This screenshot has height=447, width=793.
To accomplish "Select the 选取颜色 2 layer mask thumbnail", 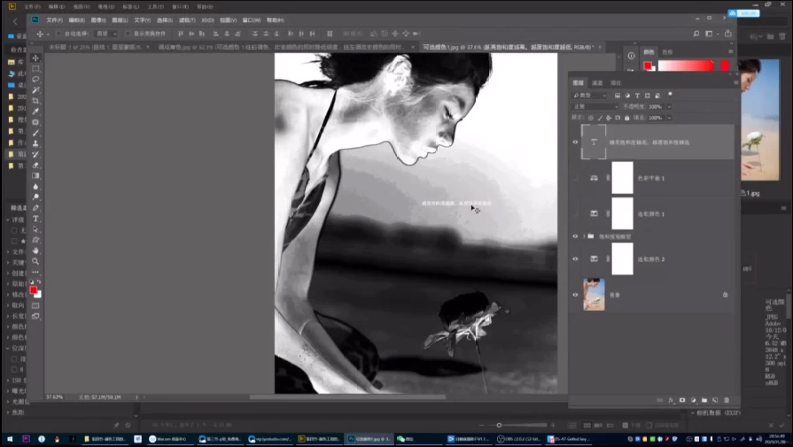I will point(622,259).
